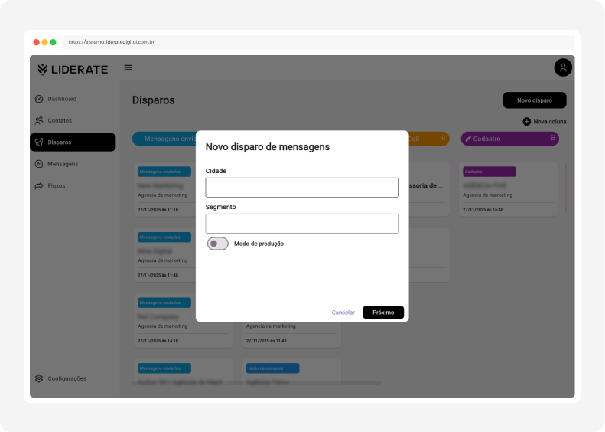Click the Contatos people icon
The height and width of the screenshot is (432, 605).
tap(39, 120)
